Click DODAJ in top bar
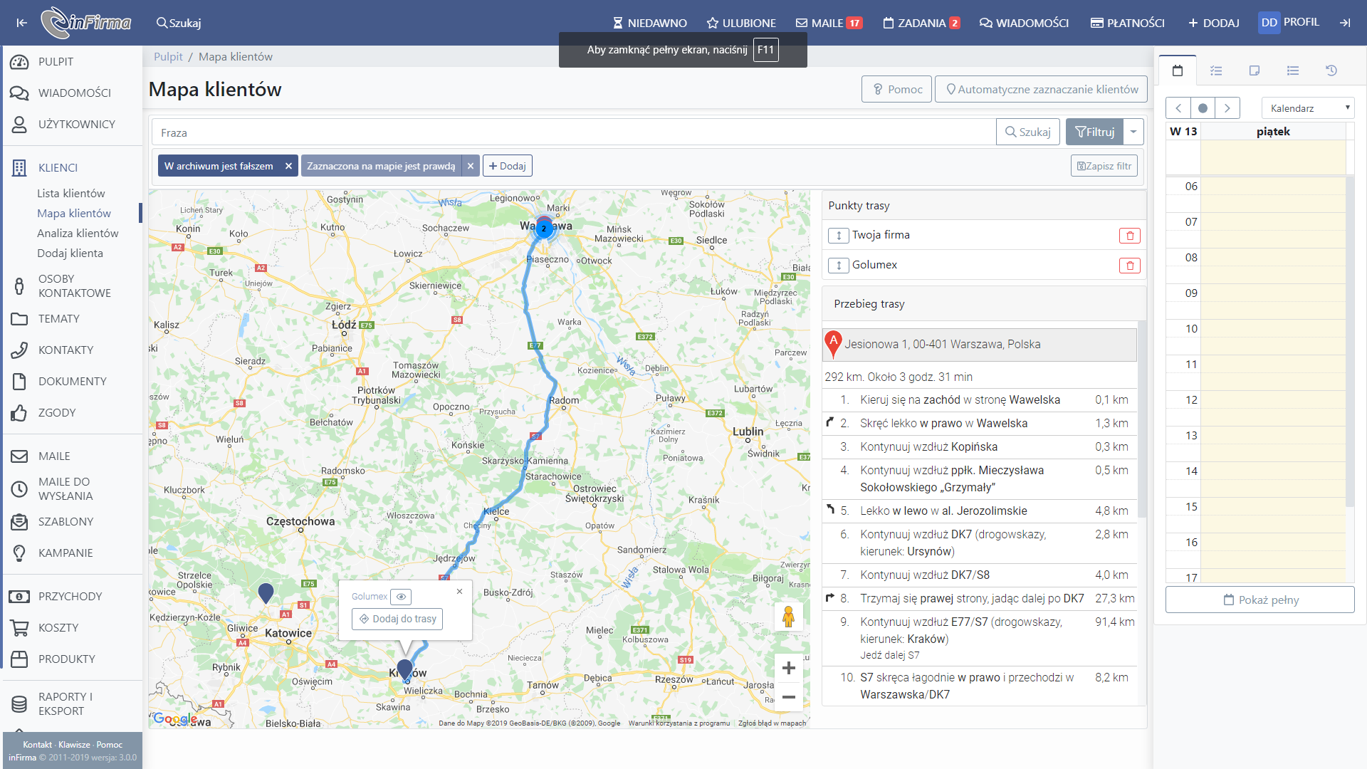1367x769 pixels. tap(1214, 23)
